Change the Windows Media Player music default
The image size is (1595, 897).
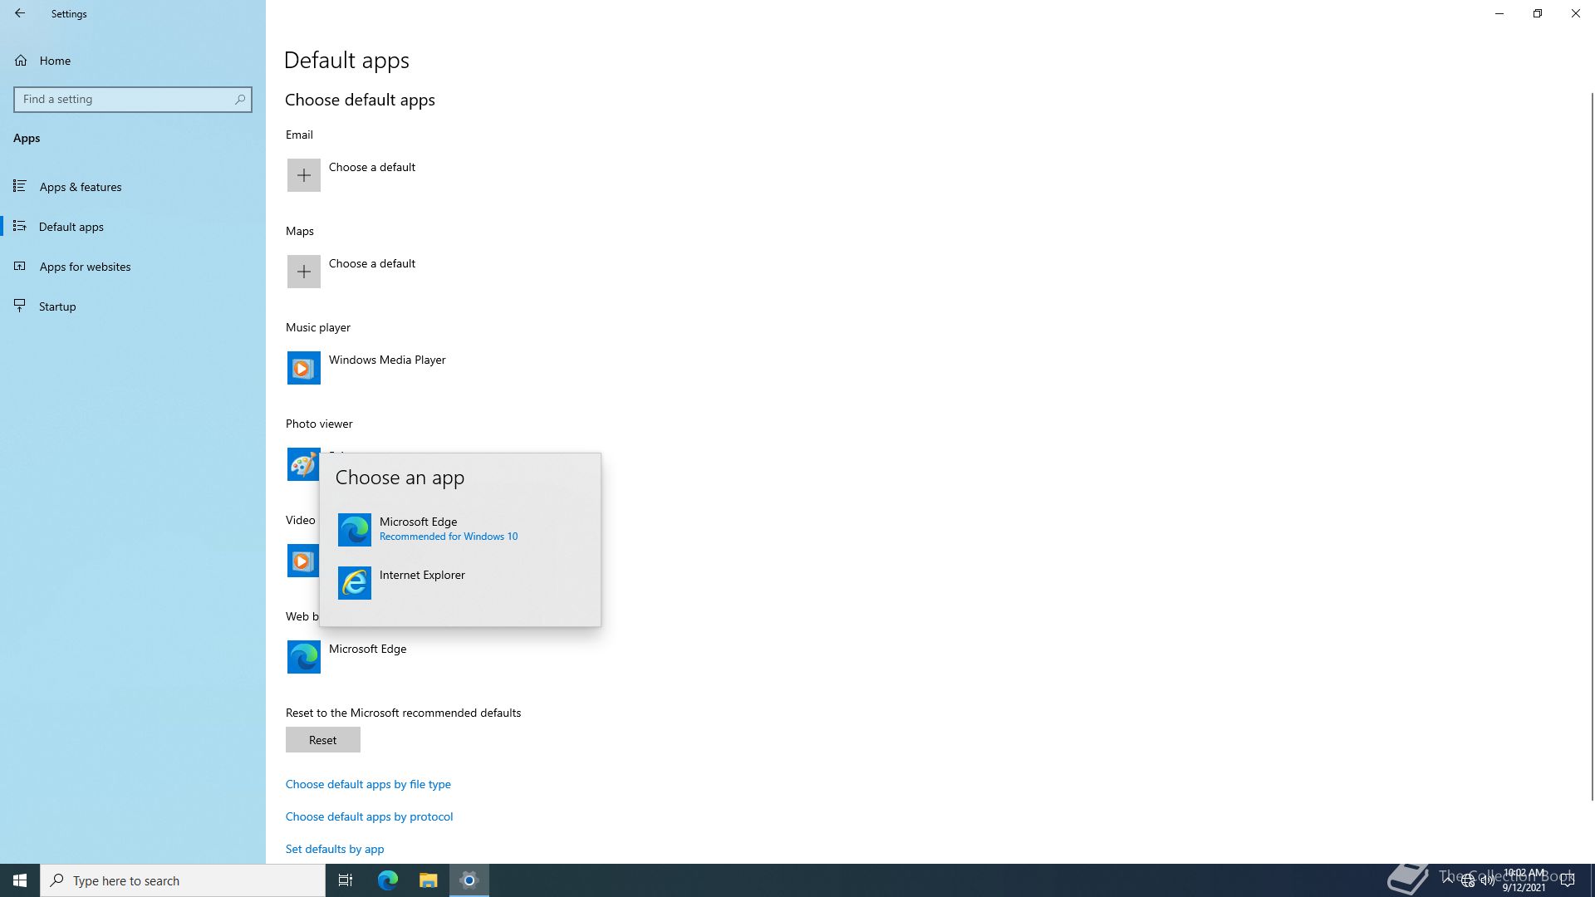[387, 360]
